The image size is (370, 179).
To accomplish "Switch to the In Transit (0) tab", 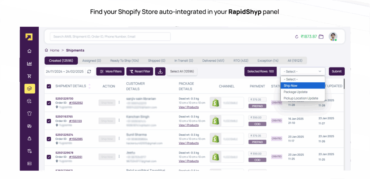I will [x=184, y=61].
